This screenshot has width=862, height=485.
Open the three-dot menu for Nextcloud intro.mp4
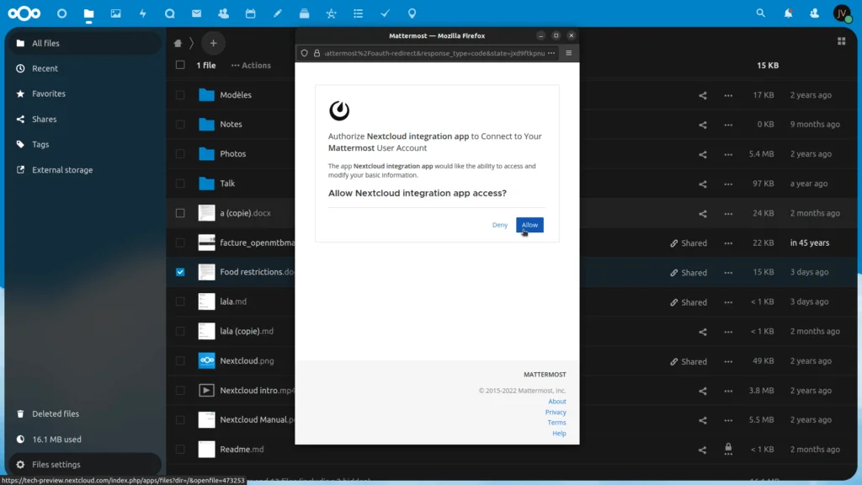click(x=728, y=391)
